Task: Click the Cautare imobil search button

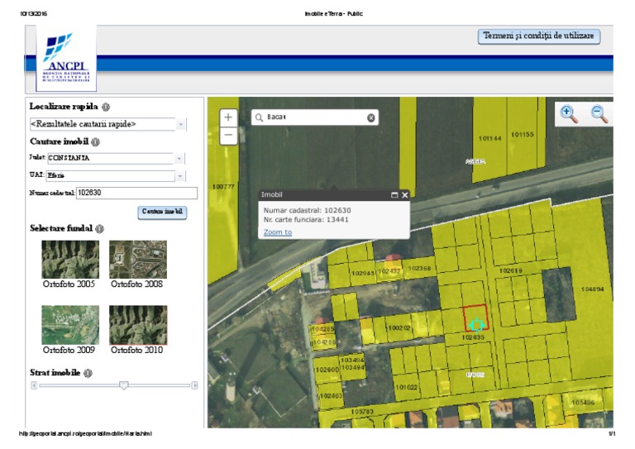Action: (x=162, y=212)
